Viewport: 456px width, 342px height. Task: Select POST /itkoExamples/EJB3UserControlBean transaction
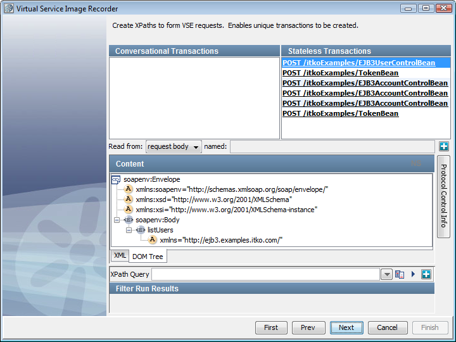[366, 63]
